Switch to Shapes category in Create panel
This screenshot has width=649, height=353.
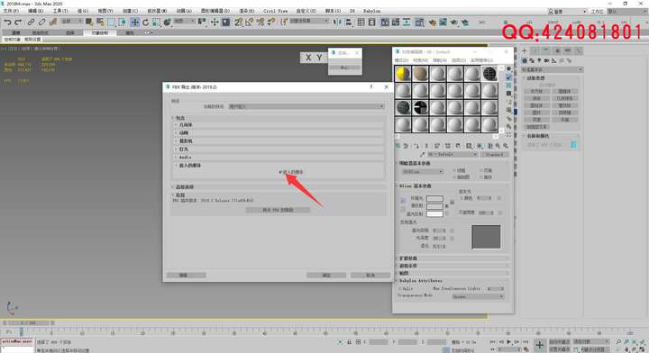[532, 60]
